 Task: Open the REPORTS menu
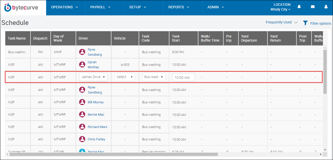point(179,7)
